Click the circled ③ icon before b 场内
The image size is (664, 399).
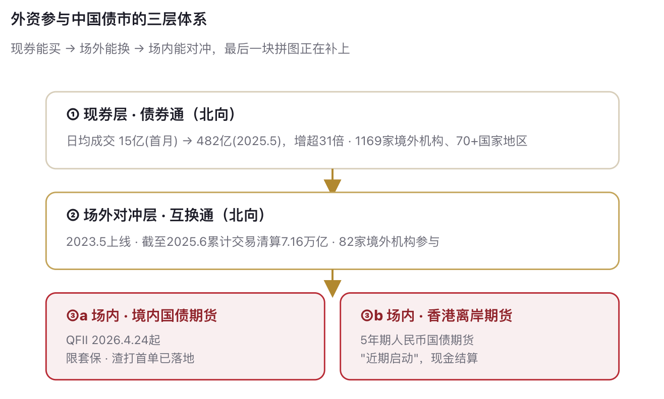pyautogui.click(x=367, y=316)
